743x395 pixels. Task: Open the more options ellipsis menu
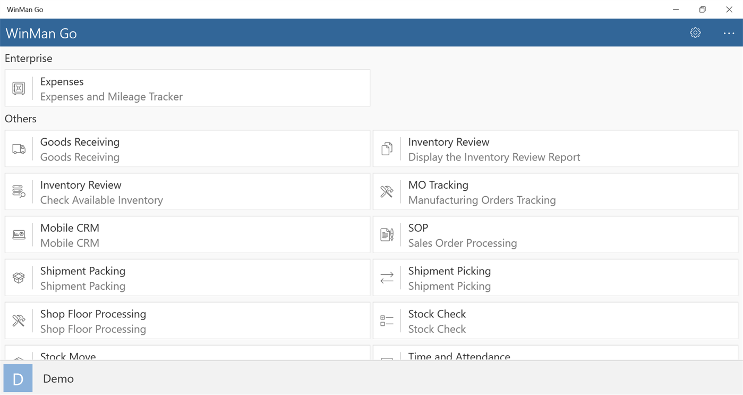click(x=729, y=33)
